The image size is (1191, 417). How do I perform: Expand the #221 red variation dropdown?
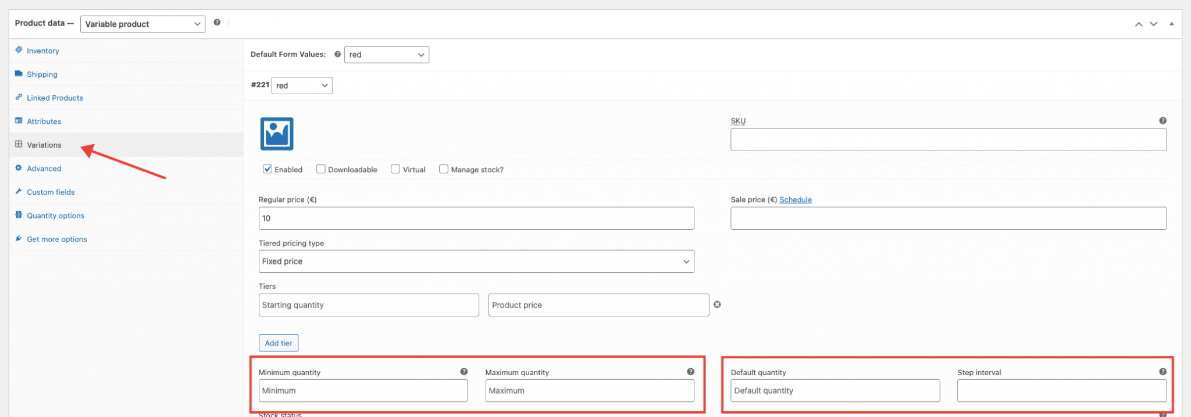[x=302, y=85]
